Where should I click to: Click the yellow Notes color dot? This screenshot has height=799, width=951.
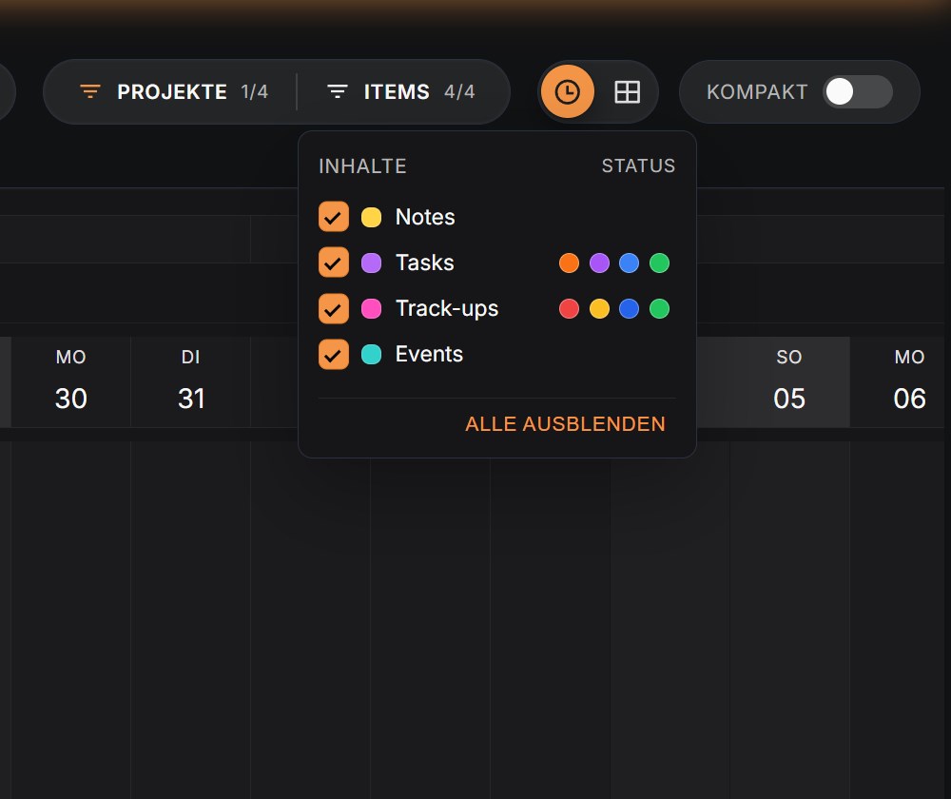pyautogui.click(x=371, y=217)
